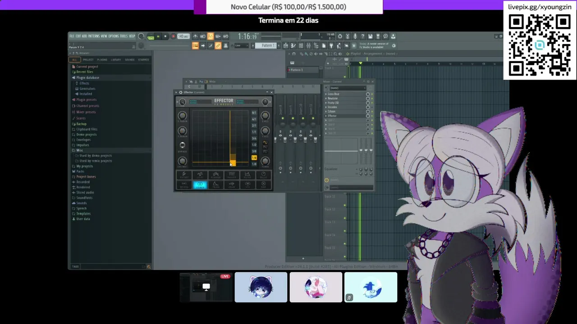Viewport: 577px width, 324px height.
Task: Open the Playlist view icon
Action: click(286, 45)
